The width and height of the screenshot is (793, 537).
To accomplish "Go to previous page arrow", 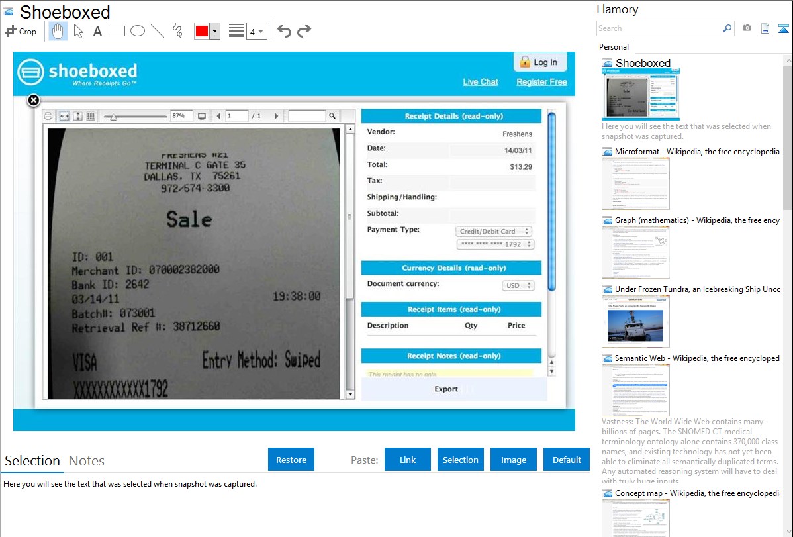I will [218, 116].
